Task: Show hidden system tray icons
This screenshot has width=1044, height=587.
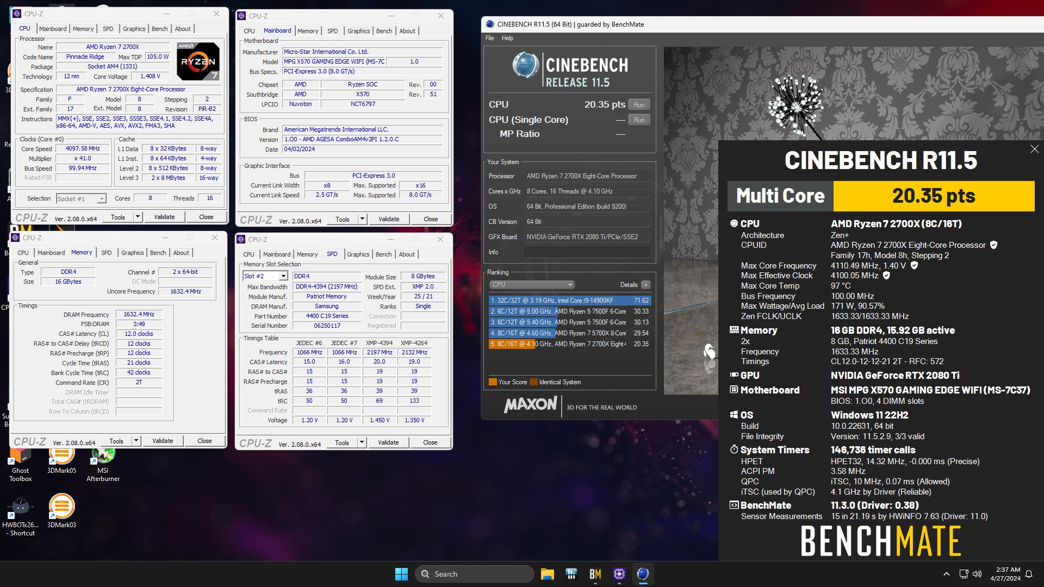Action: pos(946,574)
